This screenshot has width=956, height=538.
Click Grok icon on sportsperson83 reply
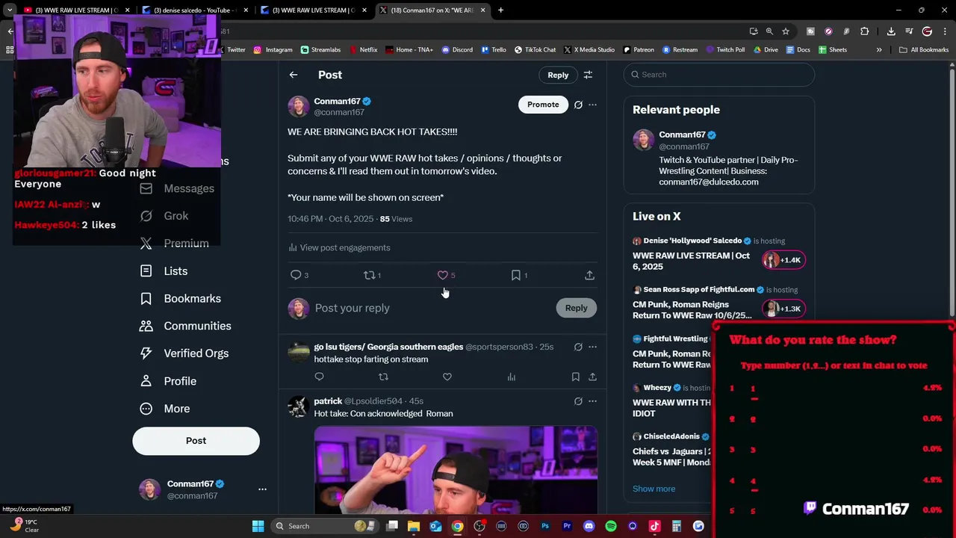coord(578,347)
